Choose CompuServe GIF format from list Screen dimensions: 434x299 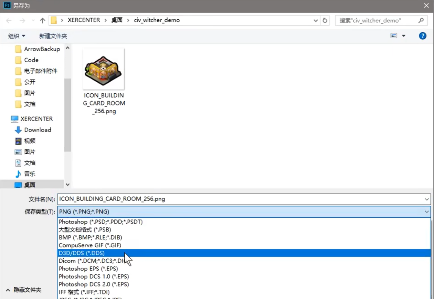90,245
